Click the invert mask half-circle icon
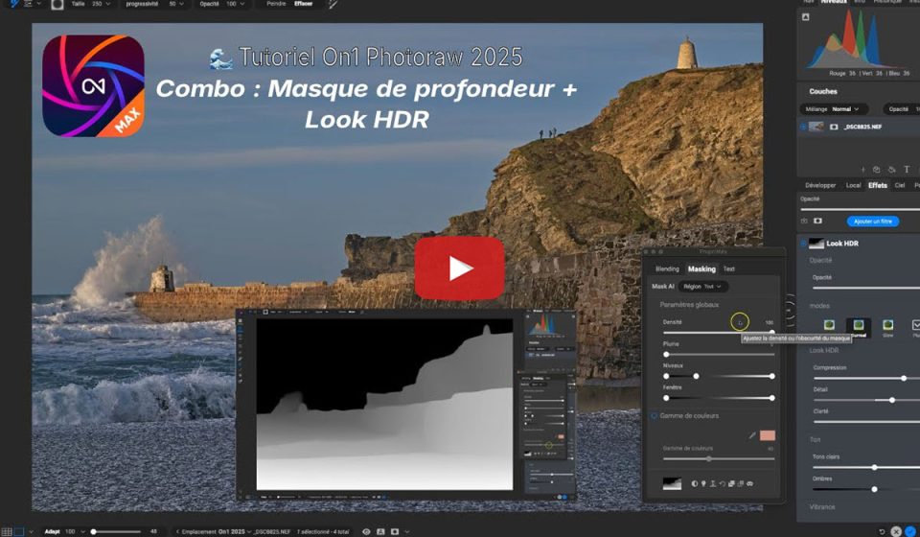Image resolution: width=920 pixels, height=537 pixels. (x=695, y=484)
